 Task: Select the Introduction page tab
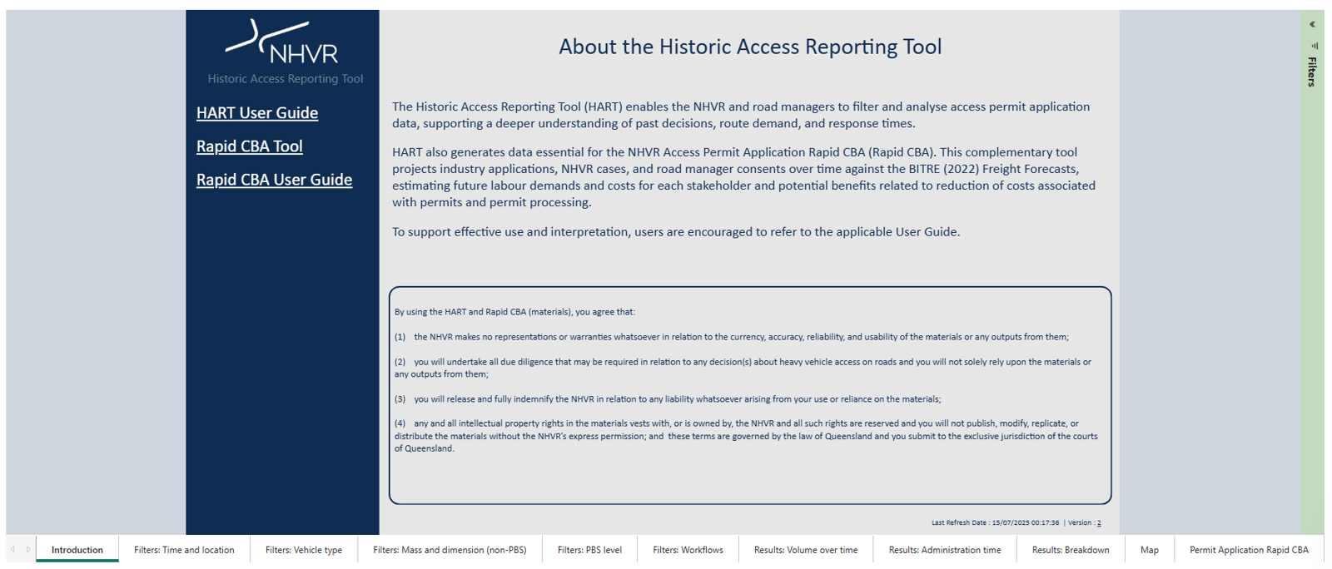tap(77, 550)
